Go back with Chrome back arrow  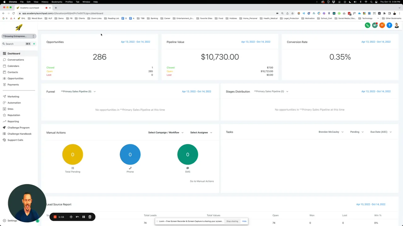(x=3, y=13)
